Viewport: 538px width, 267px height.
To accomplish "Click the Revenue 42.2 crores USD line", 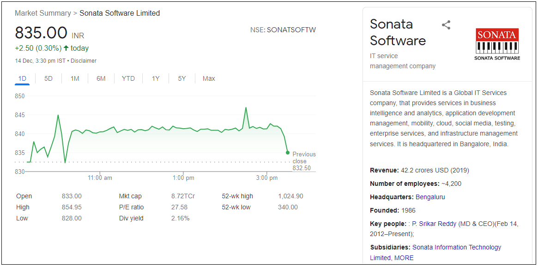I will (419, 170).
